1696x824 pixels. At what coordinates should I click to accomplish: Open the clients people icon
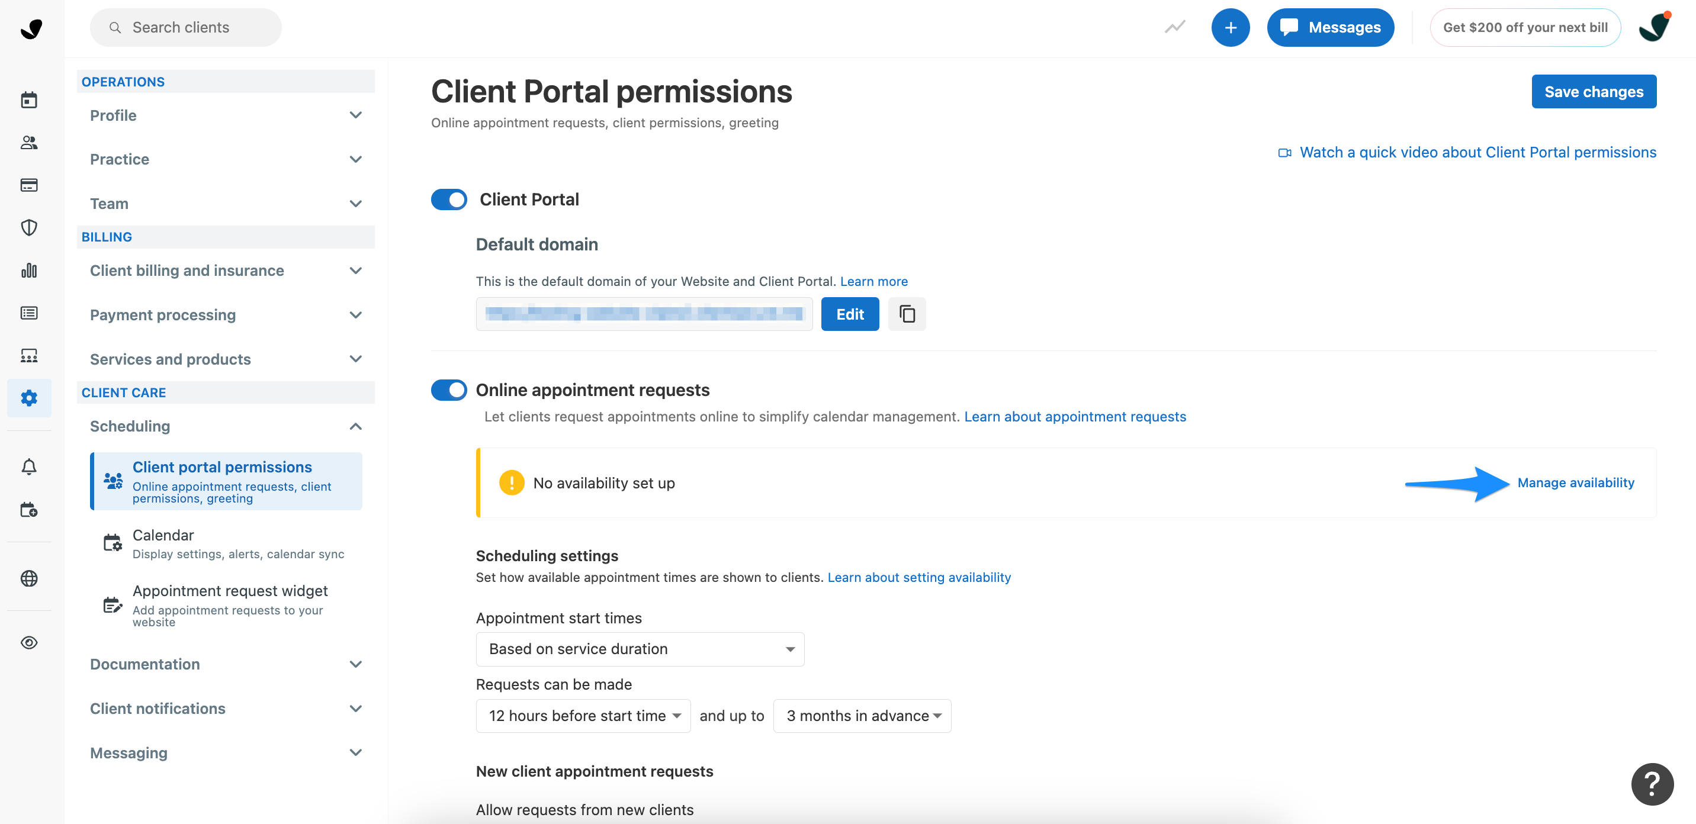tap(29, 142)
